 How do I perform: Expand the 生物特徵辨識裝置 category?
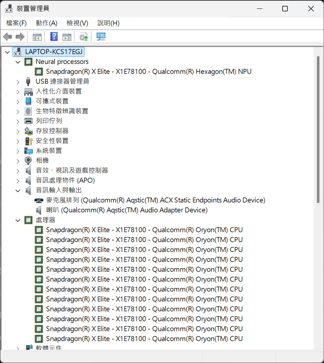[x=18, y=112]
